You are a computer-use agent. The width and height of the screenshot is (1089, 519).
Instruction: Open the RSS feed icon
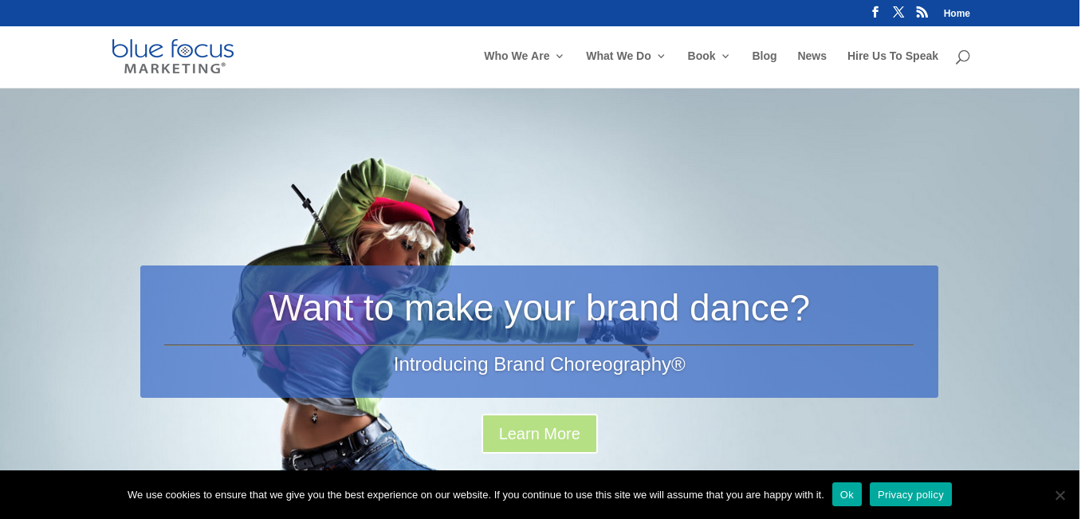coord(922,13)
